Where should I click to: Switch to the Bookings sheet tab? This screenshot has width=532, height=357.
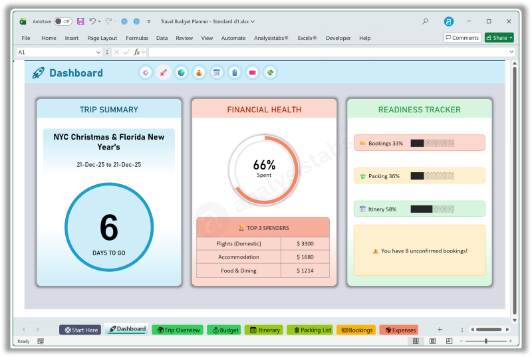(356, 330)
